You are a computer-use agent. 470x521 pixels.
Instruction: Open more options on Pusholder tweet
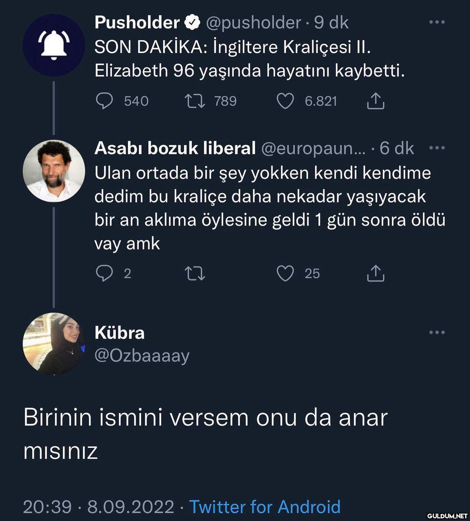(436, 22)
